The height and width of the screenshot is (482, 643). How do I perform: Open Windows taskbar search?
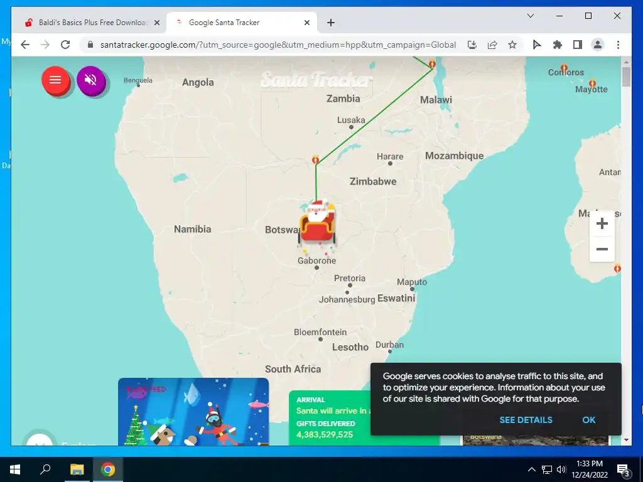click(45, 469)
